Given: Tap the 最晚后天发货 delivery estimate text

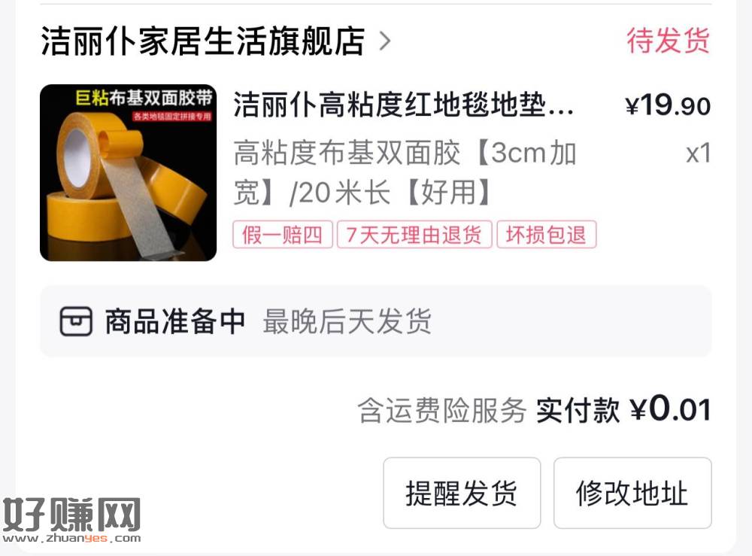Looking at the screenshot, I should [347, 321].
